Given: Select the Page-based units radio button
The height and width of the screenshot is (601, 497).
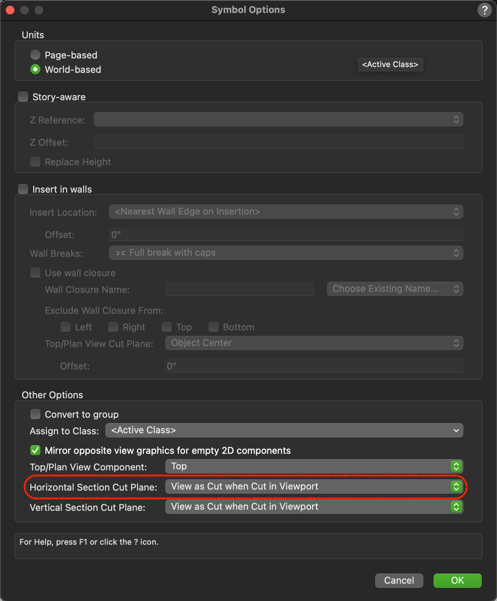Looking at the screenshot, I should click(35, 55).
